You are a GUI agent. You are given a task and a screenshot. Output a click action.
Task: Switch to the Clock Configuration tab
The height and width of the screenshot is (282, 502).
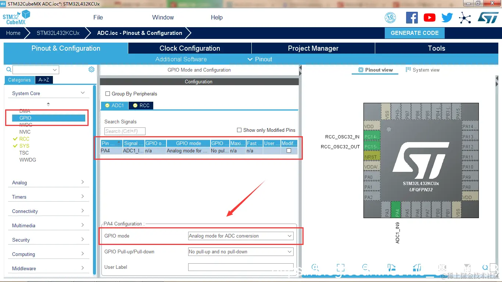click(190, 48)
